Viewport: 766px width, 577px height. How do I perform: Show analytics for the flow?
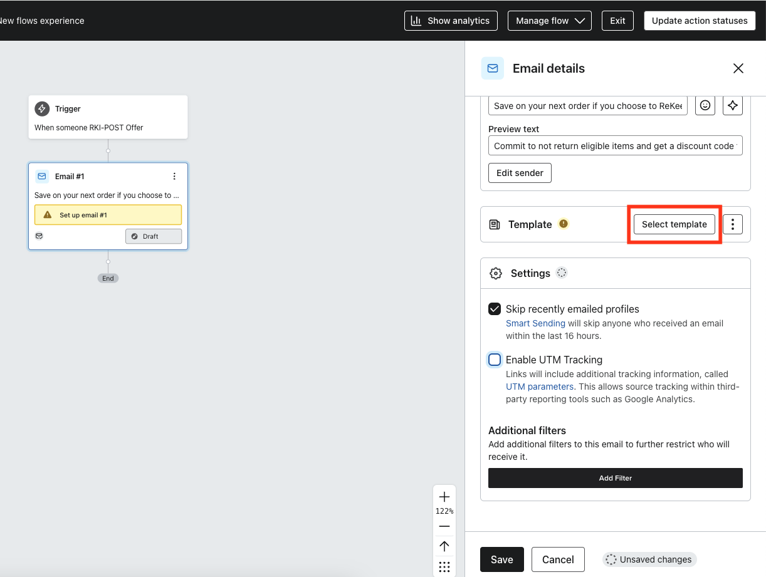[451, 21]
